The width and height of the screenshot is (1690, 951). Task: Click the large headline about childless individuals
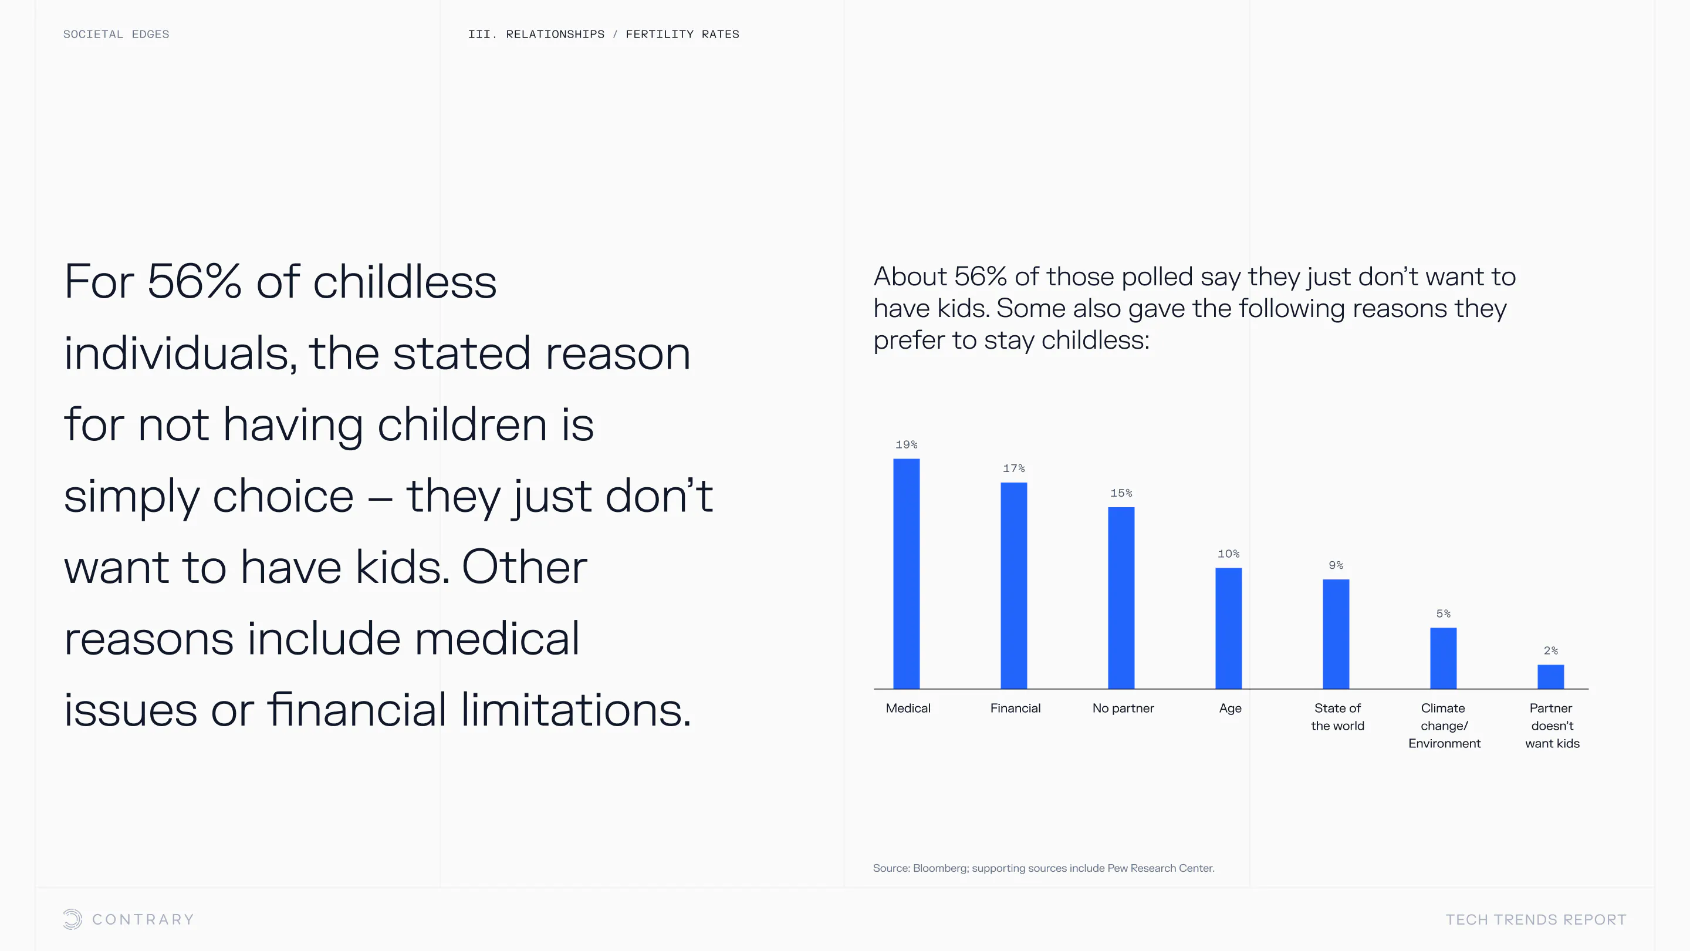[x=387, y=495]
